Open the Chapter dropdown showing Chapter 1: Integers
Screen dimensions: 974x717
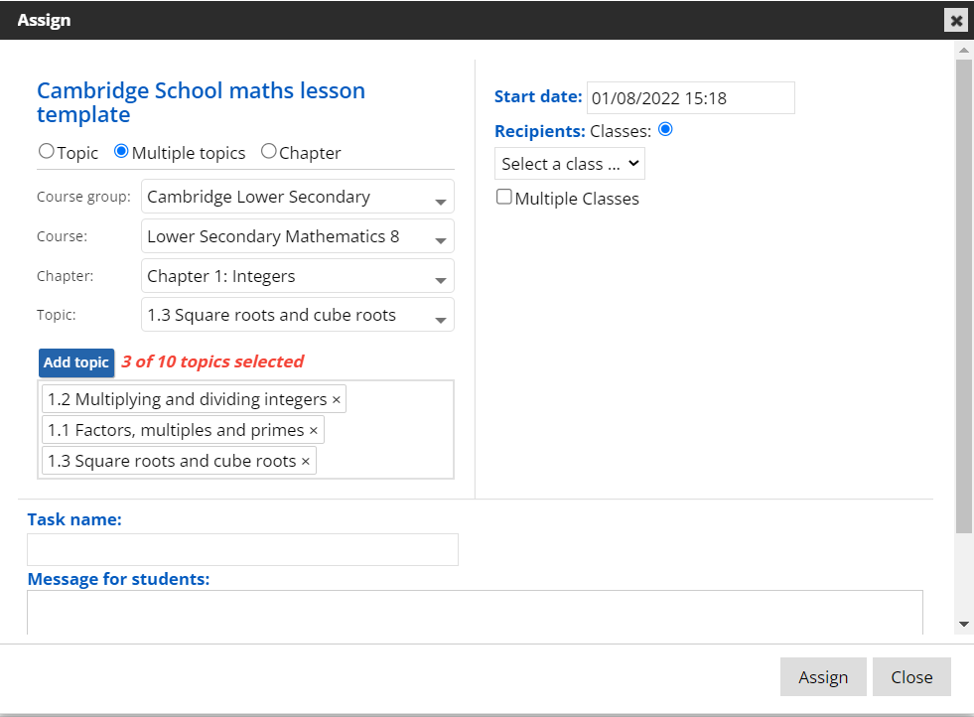click(298, 276)
